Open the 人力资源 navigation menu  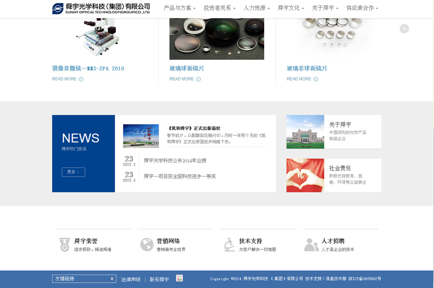(257, 8)
